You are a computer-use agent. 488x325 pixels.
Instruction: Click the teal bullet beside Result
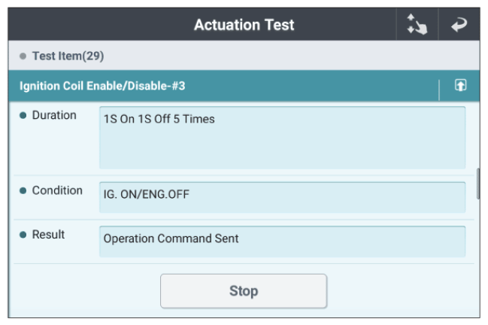pos(23,235)
